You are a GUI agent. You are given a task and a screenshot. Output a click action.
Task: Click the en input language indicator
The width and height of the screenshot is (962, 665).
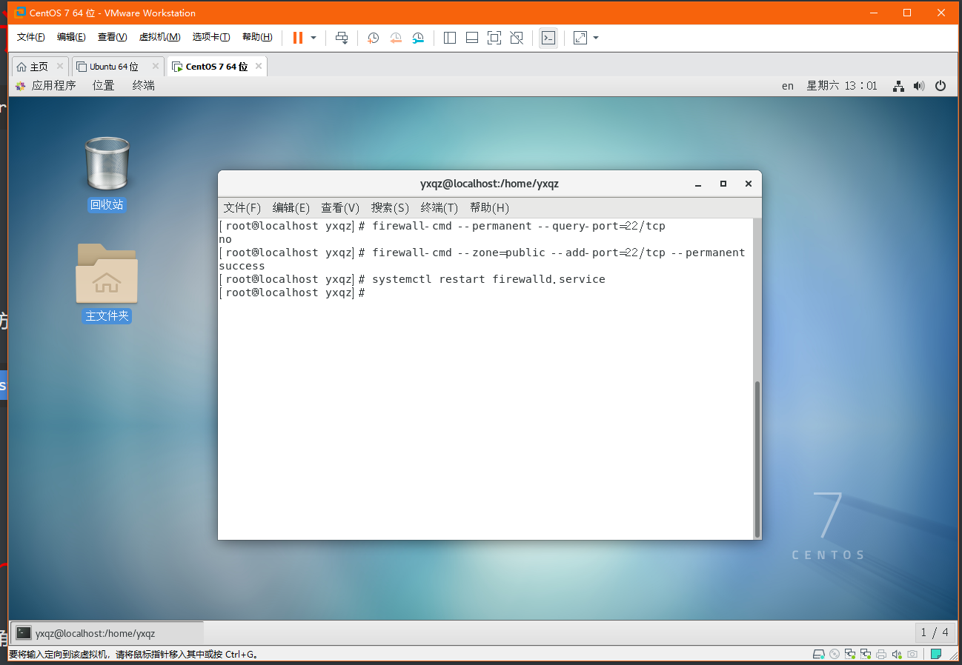tap(788, 86)
